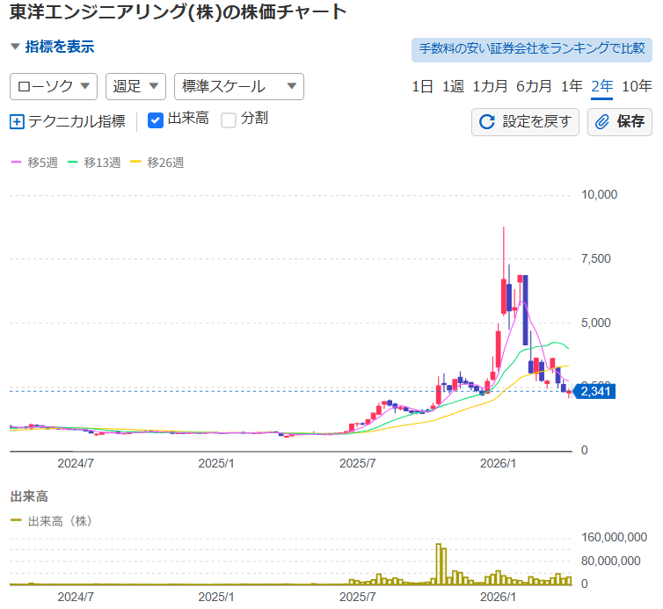Screen dimensions: 663x609
Task: Open the ローソク chart type dropdown
Action: pos(54,86)
